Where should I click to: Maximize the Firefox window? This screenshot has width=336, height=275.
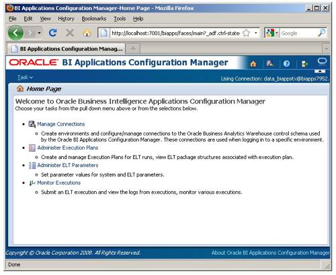click(x=317, y=8)
